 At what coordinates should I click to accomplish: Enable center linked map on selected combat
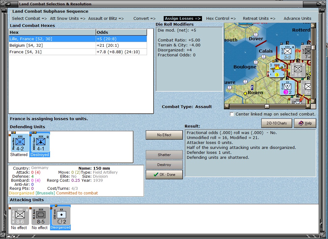coord(232,114)
